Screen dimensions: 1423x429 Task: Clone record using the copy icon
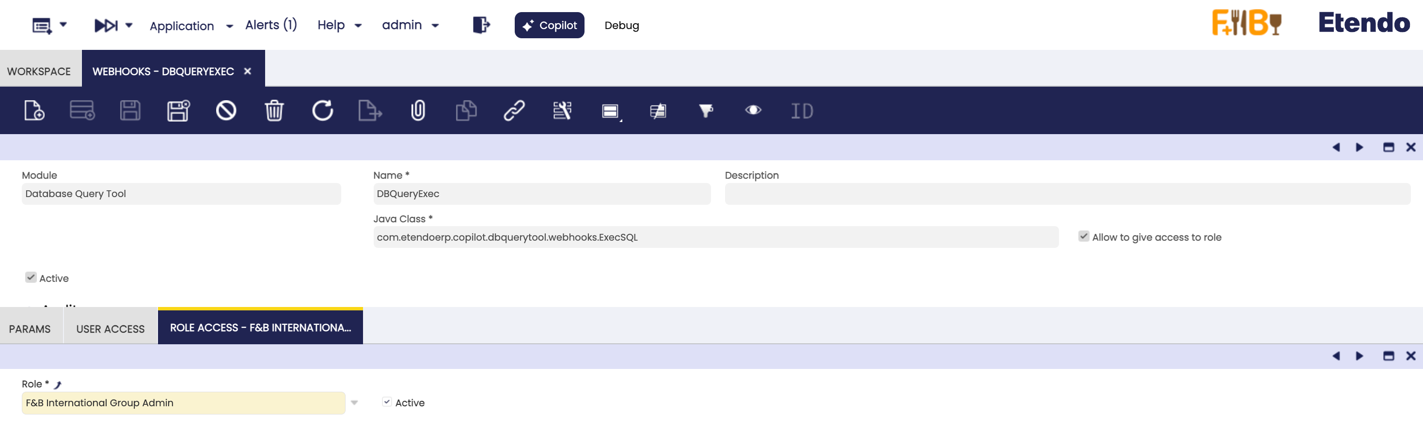(466, 110)
